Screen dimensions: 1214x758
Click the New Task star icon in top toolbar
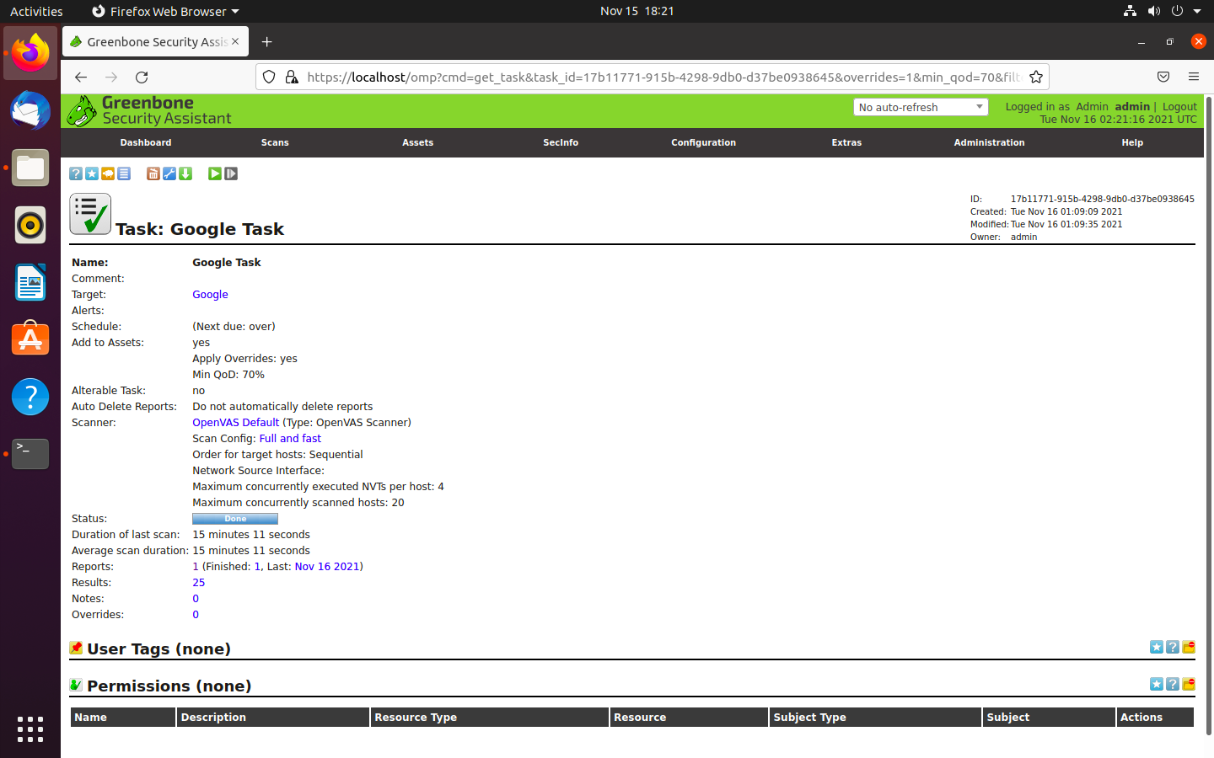click(x=92, y=173)
